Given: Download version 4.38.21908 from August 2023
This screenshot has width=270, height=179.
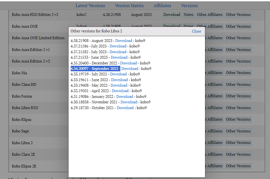Looking at the screenshot, I should [124, 41].
